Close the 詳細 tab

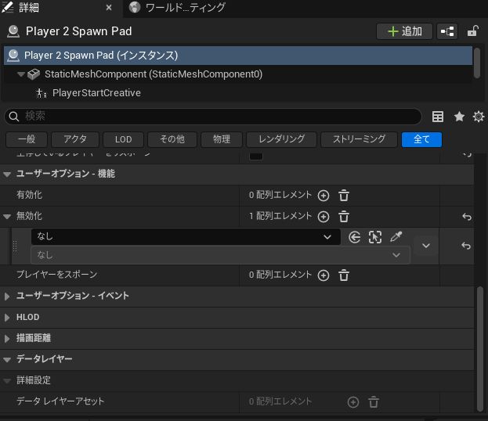(x=109, y=8)
